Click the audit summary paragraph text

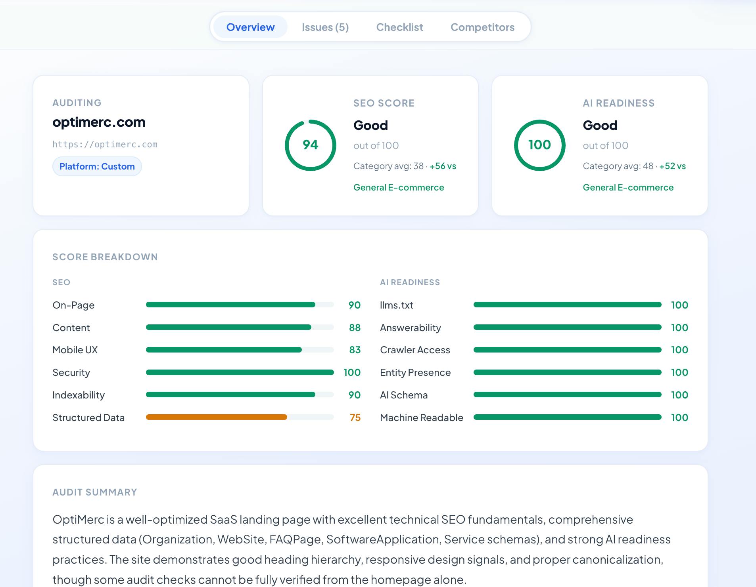point(361,549)
